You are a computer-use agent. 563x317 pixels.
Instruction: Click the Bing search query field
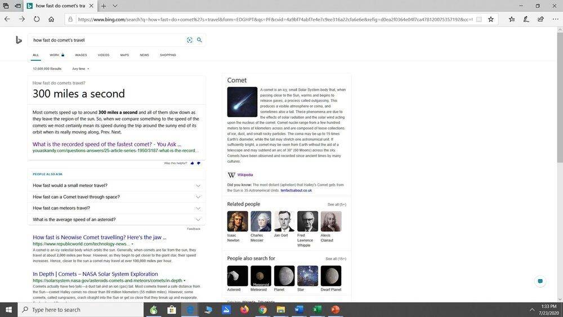(x=108, y=40)
